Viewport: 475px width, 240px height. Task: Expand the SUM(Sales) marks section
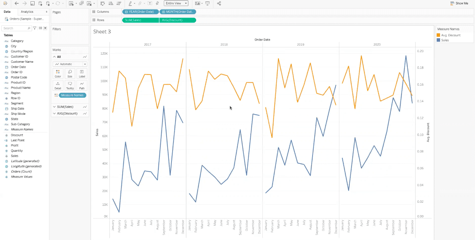54,106
